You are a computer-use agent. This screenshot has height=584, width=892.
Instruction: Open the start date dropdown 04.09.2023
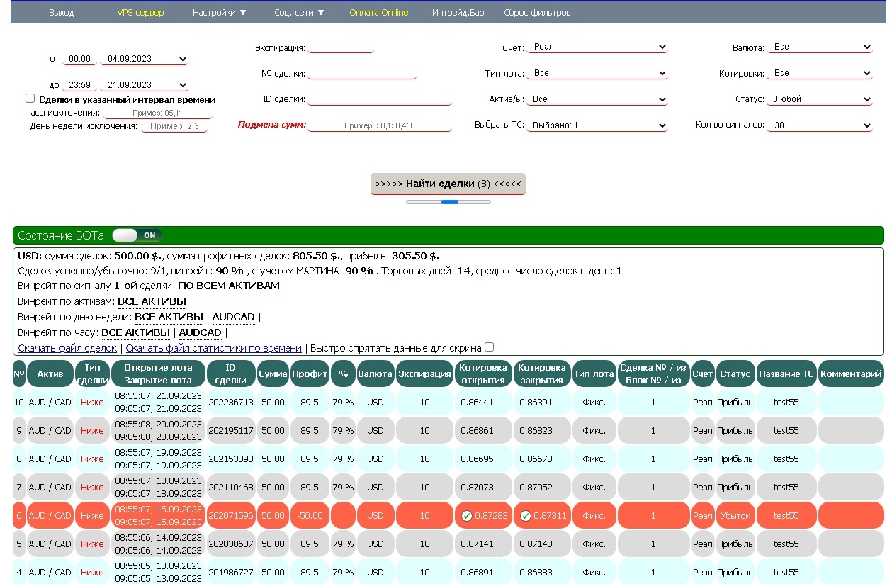point(144,59)
